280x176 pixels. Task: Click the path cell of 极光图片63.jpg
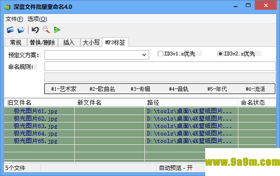[191, 126]
